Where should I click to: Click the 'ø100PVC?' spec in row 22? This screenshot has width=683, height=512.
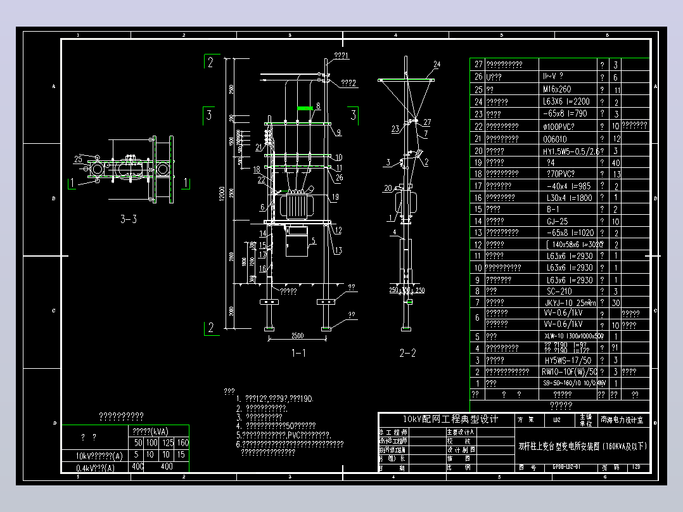click(558, 127)
